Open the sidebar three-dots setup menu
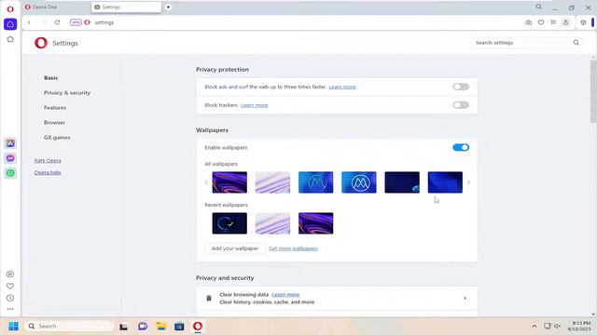Viewport: 597px width, 335px height. pos(10,309)
